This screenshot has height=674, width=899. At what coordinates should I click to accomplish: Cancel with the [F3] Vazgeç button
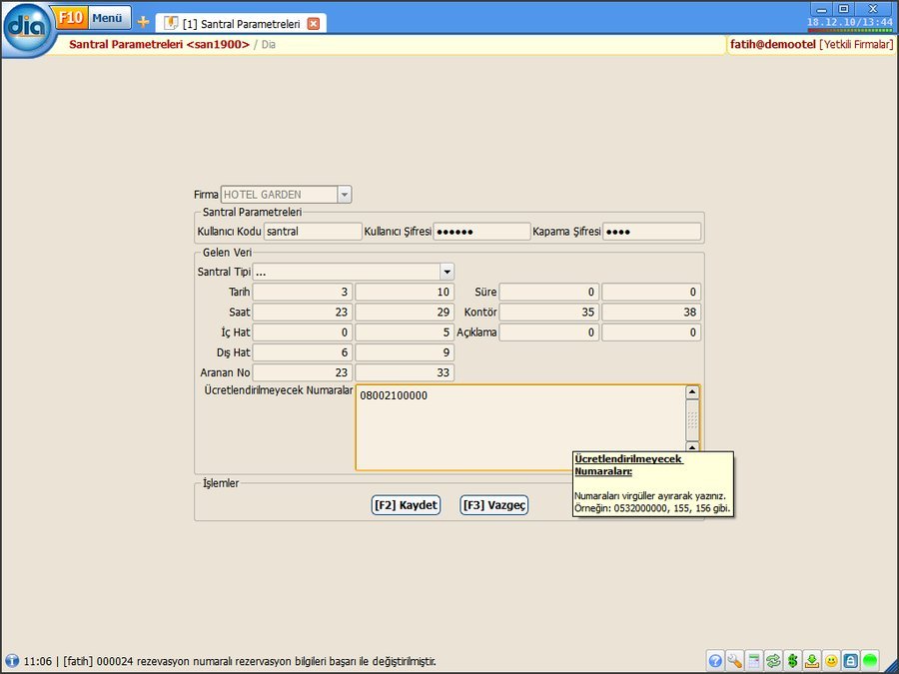[493, 505]
